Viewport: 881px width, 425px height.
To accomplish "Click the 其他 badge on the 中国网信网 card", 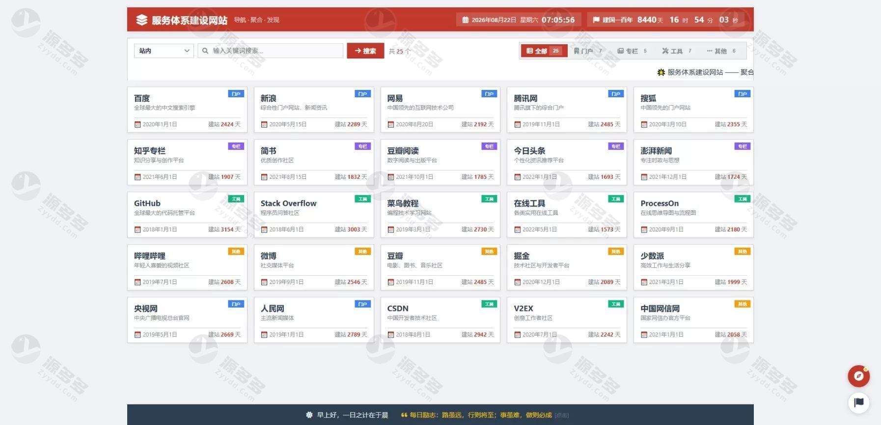I will (743, 304).
